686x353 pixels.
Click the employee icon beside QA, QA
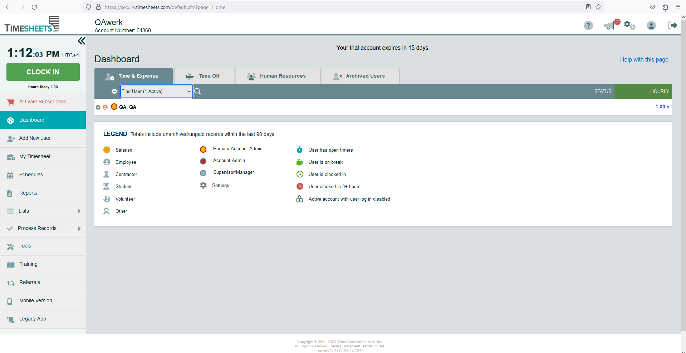click(x=105, y=107)
